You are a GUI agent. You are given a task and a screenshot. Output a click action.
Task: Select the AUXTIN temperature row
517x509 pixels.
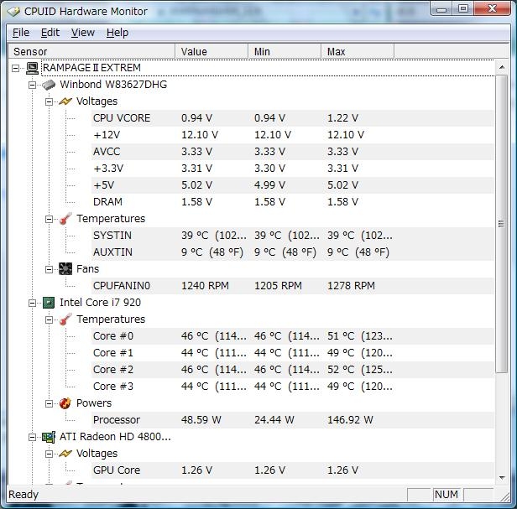coord(292,252)
